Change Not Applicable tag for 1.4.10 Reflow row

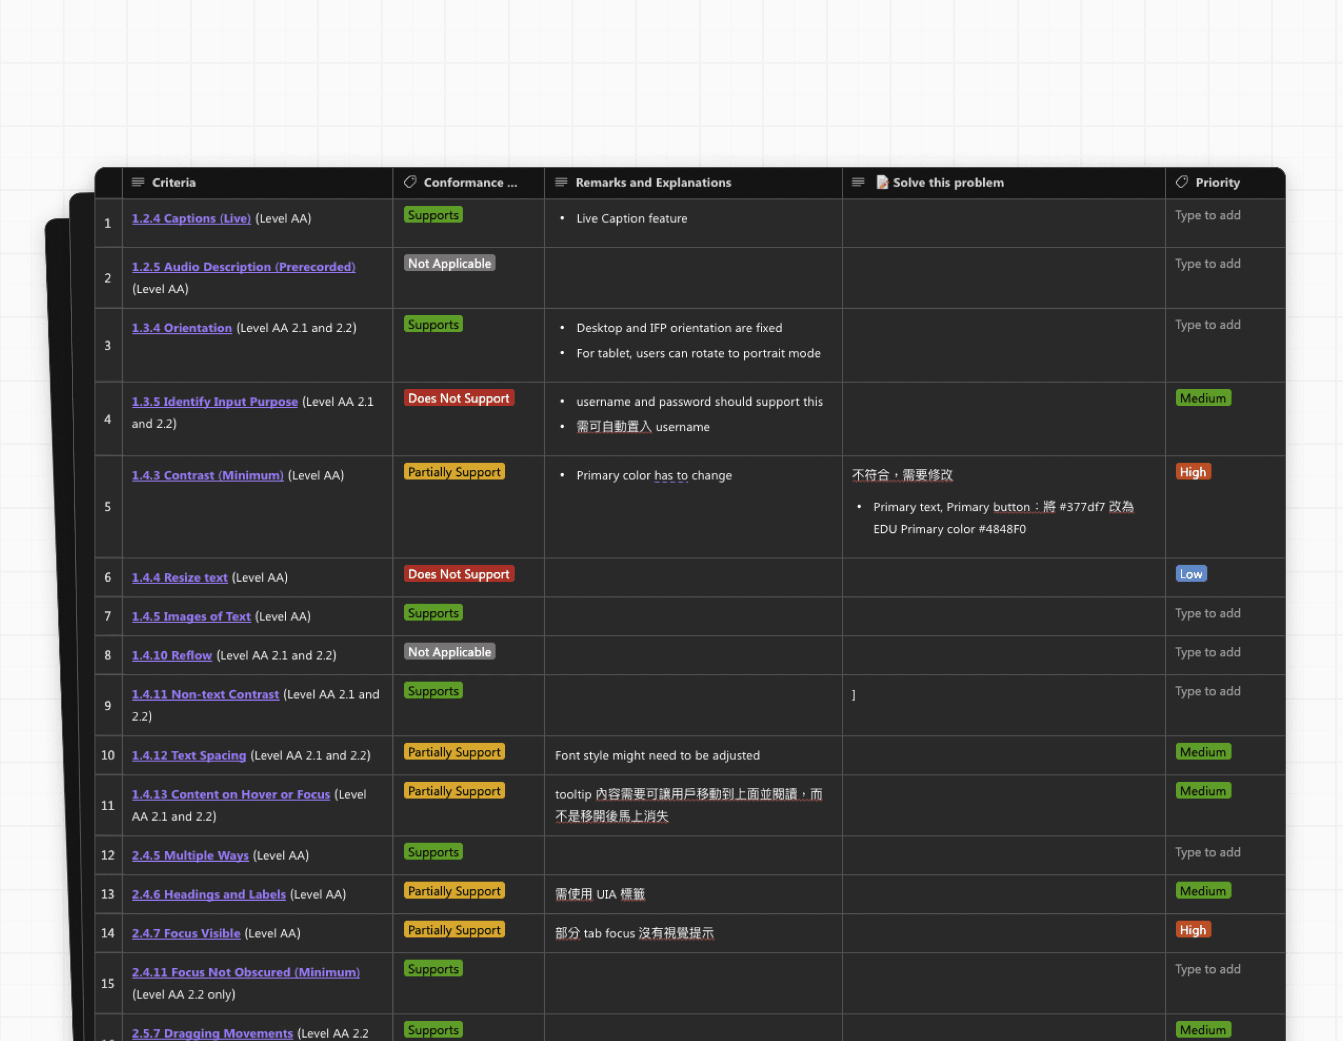point(450,652)
